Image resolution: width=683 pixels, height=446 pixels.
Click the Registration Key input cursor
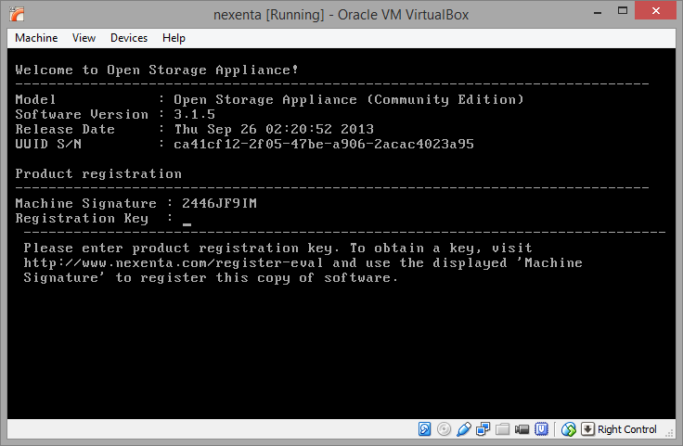[x=187, y=224]
